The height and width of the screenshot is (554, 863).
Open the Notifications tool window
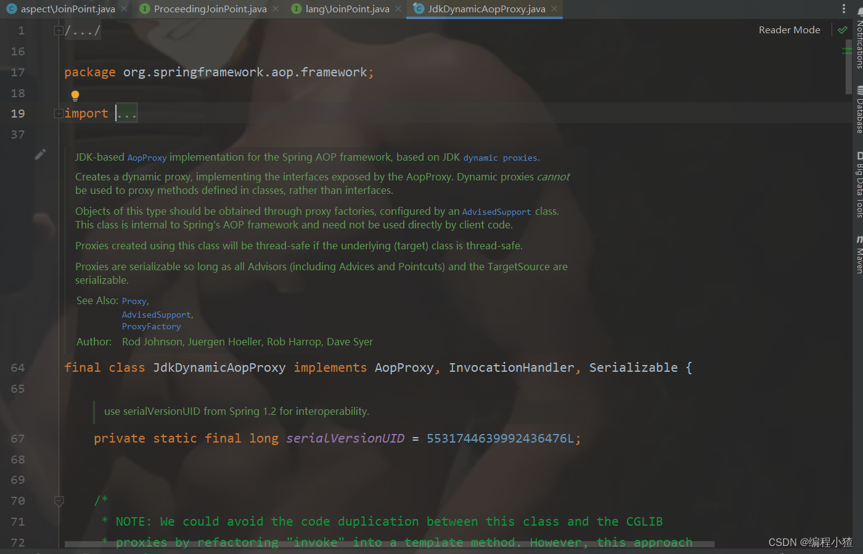[859, 38]
